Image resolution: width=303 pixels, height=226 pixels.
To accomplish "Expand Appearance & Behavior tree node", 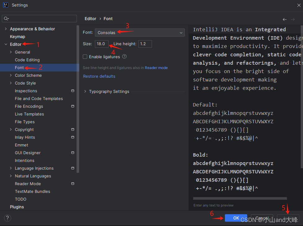I will (6, 29).
